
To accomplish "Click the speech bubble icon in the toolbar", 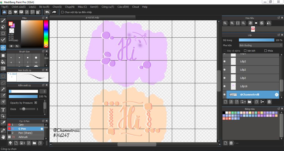I will tap(16, 12).
